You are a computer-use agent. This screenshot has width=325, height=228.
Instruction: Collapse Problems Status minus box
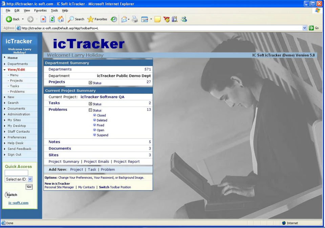coord(90,110)
